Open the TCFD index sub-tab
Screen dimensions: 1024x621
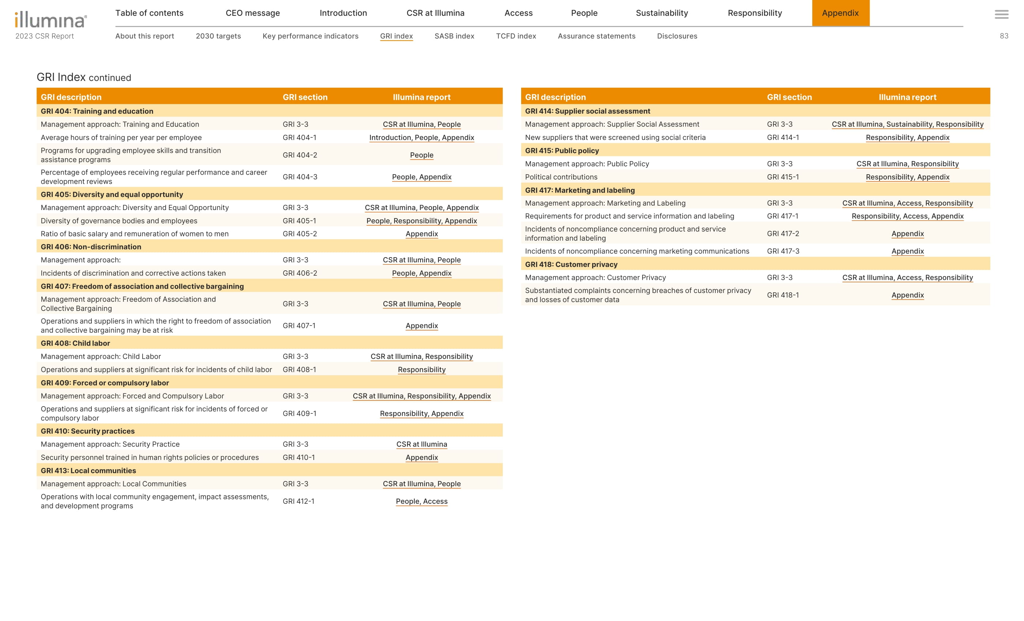pyautogui.click(x=516, y=36)
